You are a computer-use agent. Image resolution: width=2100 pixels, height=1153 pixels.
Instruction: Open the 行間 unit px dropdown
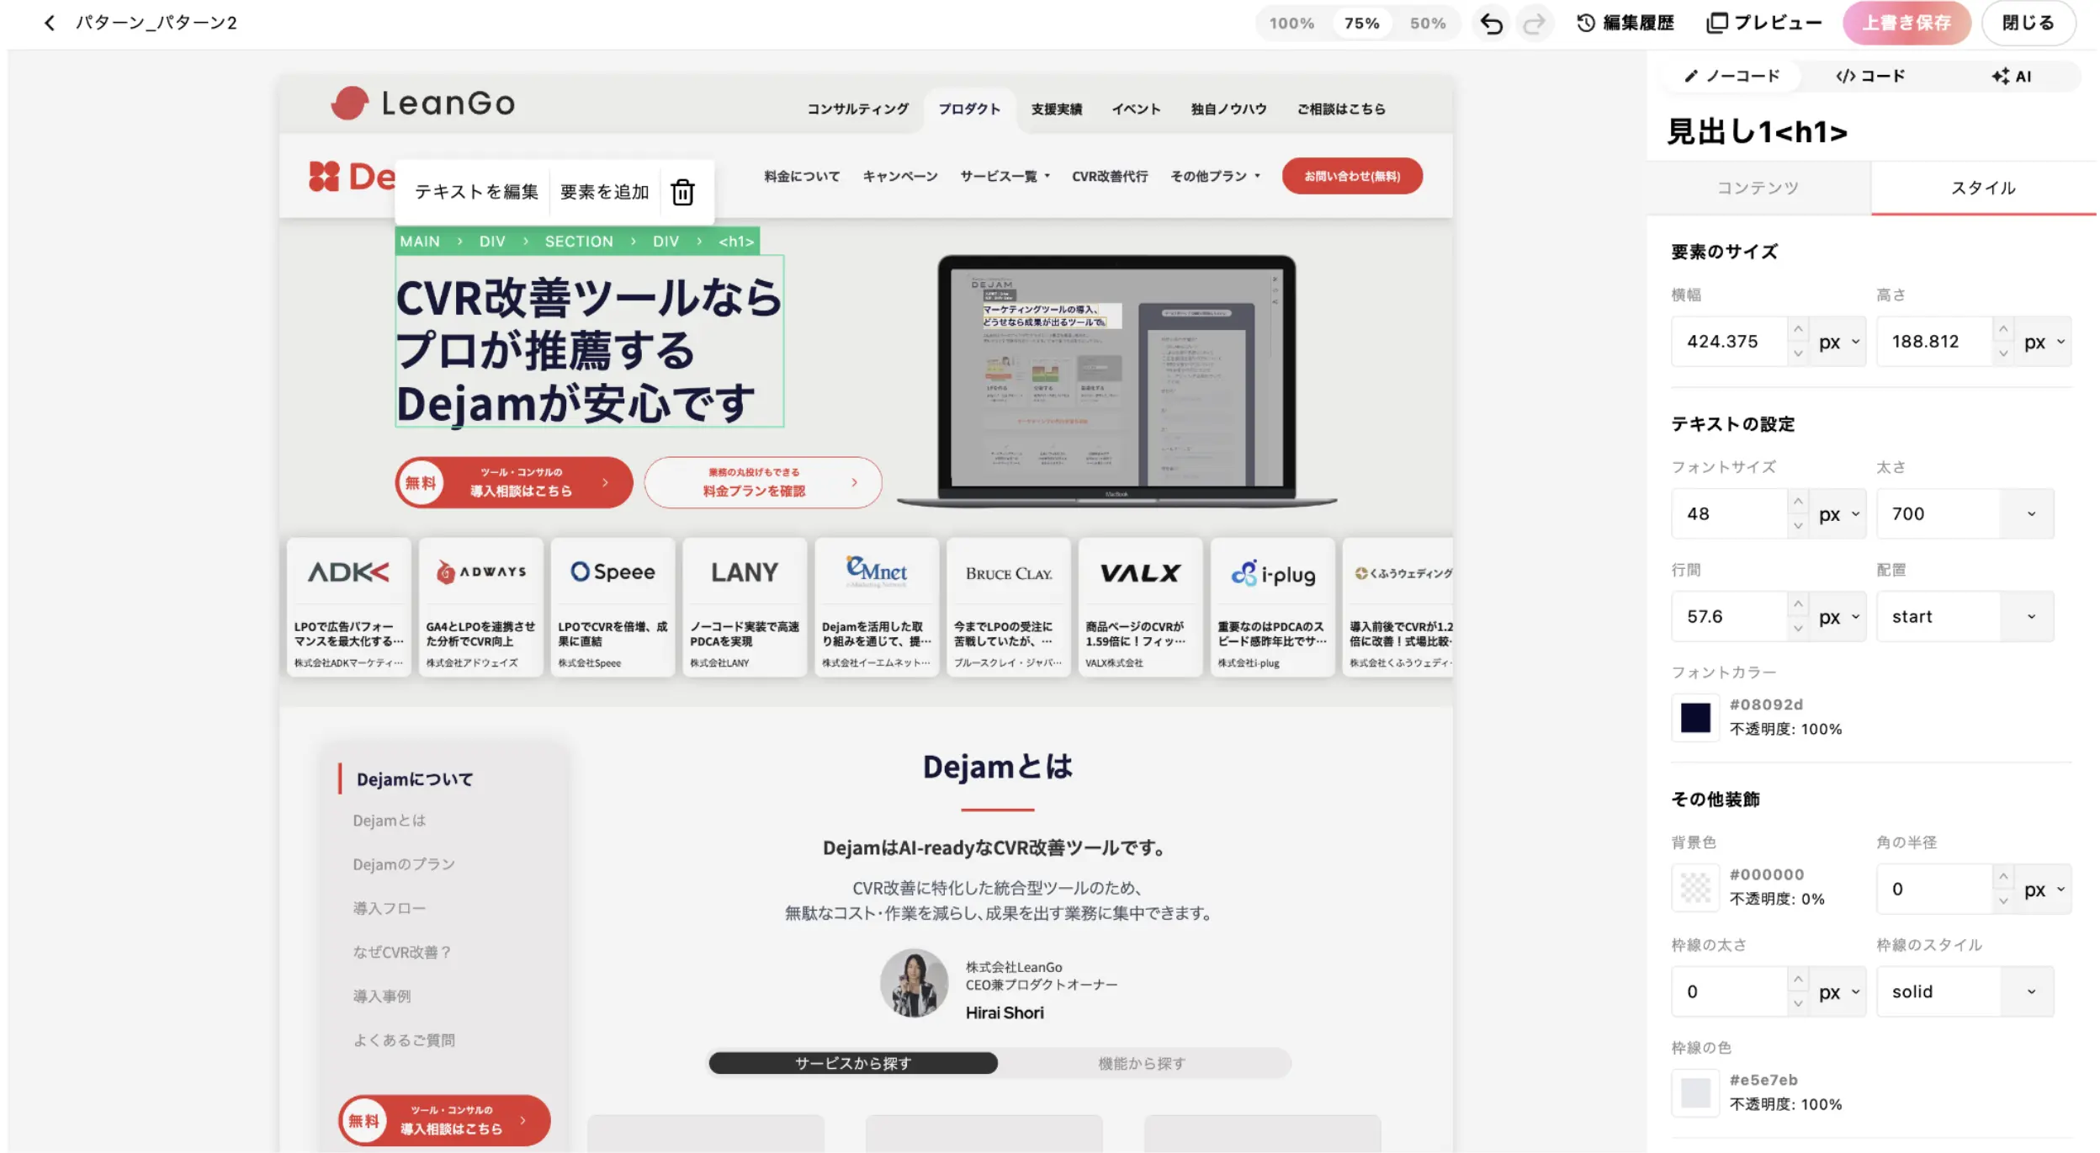1837,617
